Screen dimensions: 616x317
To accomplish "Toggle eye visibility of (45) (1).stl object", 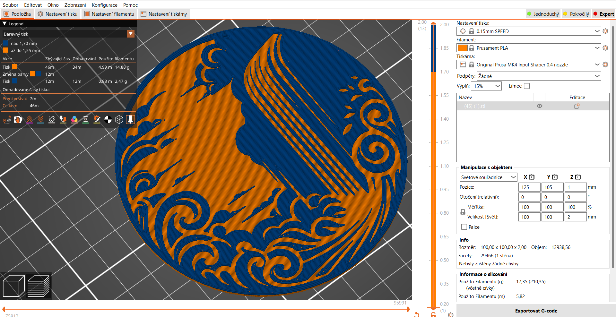I will (x=540, y=106).
